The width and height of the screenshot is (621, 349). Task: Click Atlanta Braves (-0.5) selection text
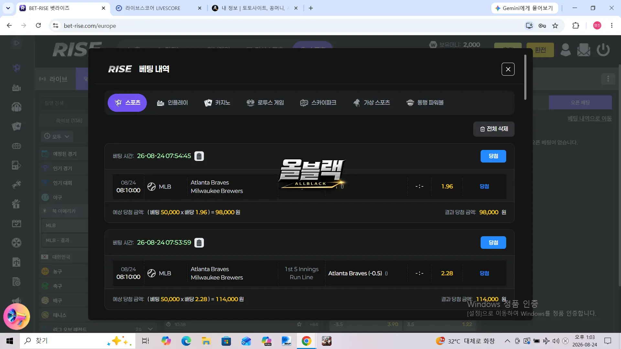[355, 273]
